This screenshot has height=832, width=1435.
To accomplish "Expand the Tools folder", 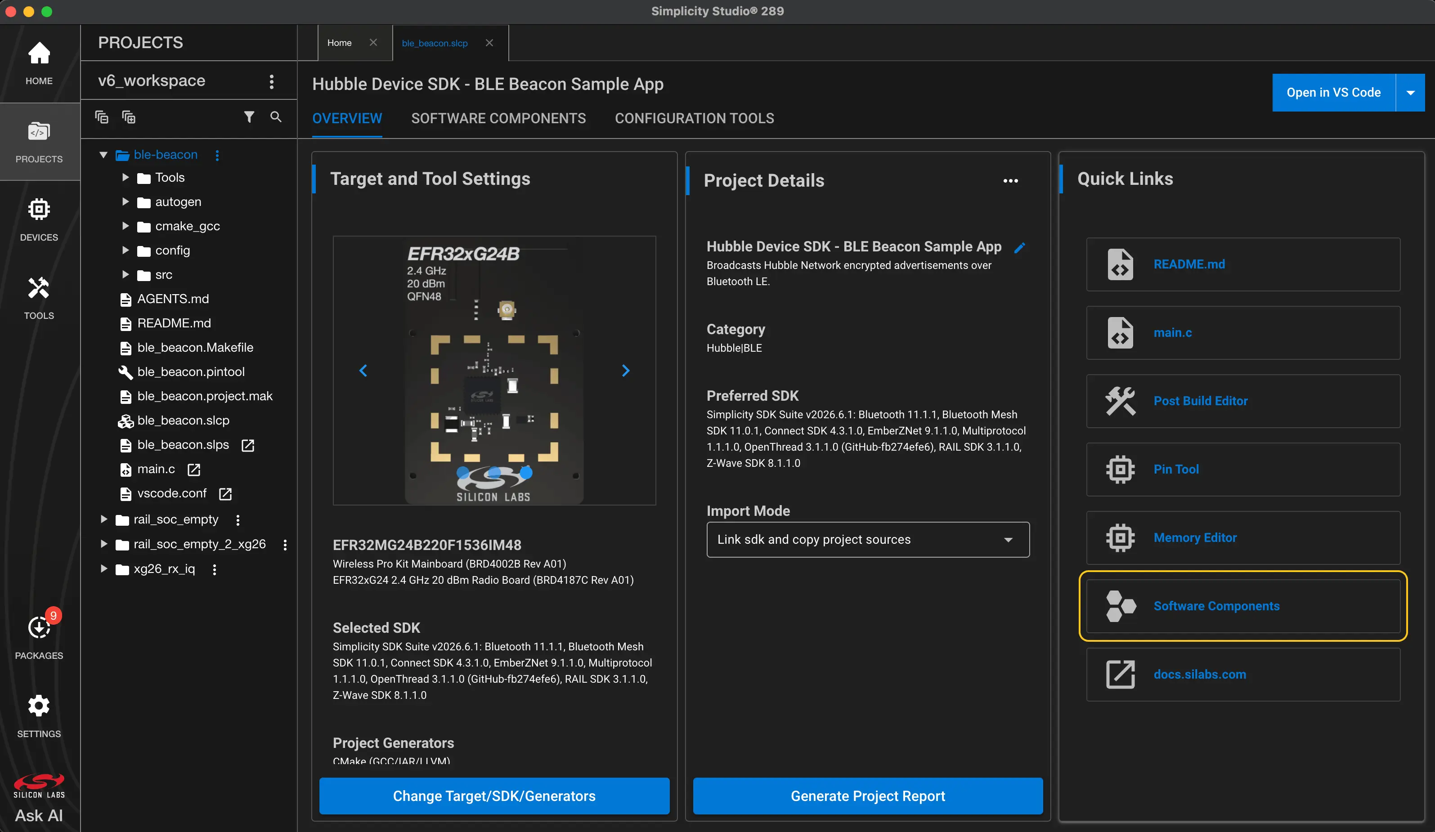I will click(125, 178).
